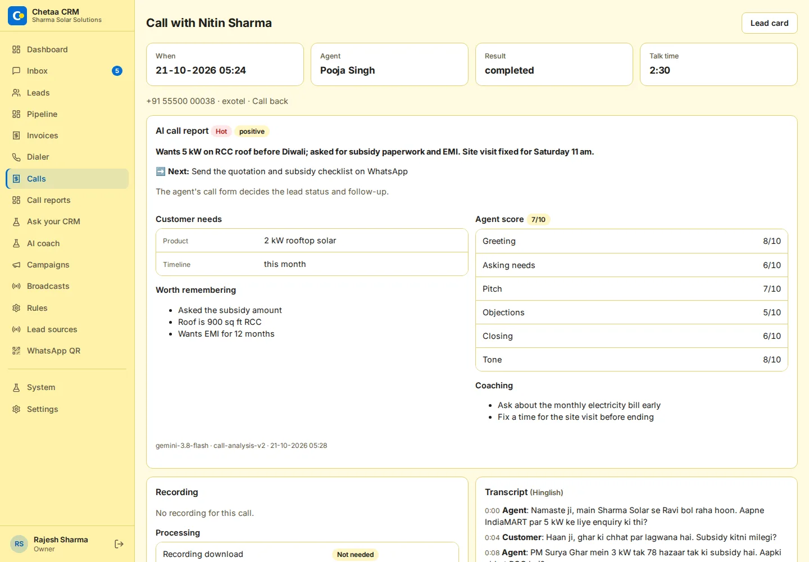Click the Ask your CRM flask icon

tap(16, 221)
